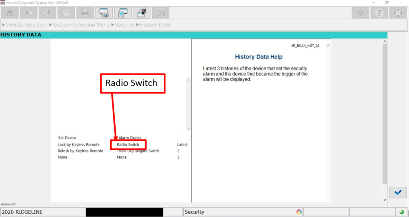Click the overlapping documents toolbar icon

click(141, 13)
